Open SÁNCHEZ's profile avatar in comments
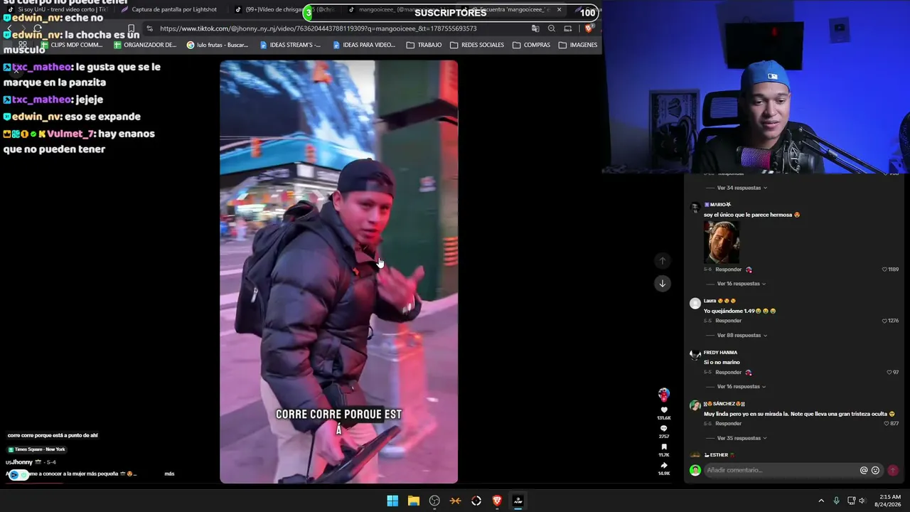Viewport: 910px width, 512px height. [695, 406]
